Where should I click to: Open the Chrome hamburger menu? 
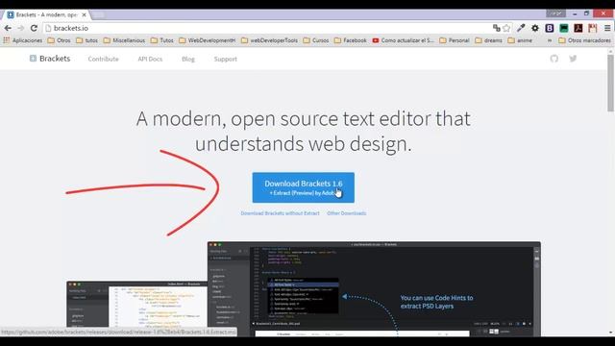point(607,28)
